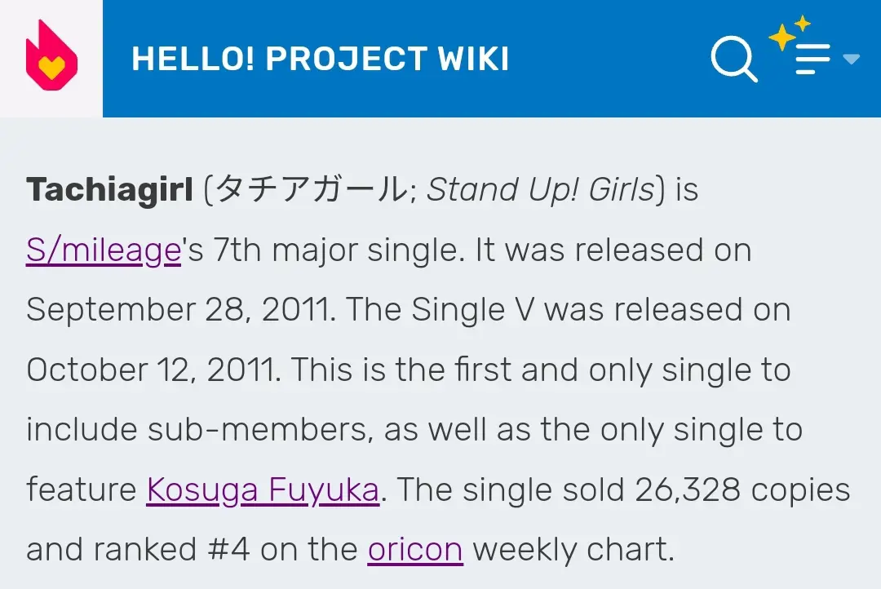The width and height of the screenshot is (881, 589).
Task: Click the italic Stand Up! Girls text
Action: tap(541, 191)
